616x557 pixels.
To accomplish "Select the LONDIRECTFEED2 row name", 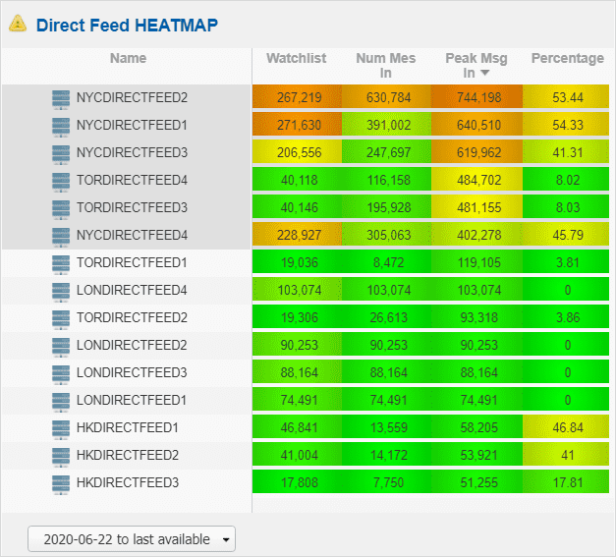I will (x=132, y=345).
